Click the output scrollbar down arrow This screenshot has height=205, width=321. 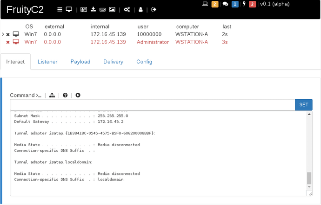(x=309, y=187)
